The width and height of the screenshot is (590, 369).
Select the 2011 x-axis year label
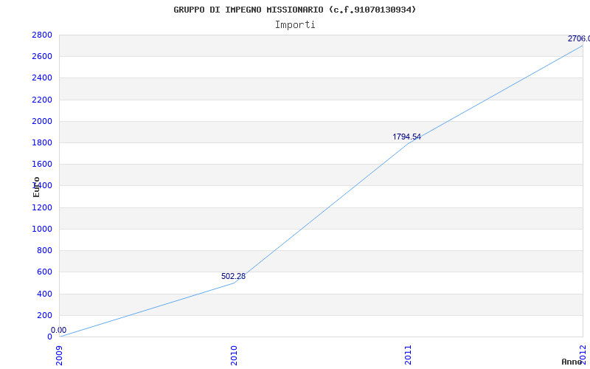[x=409, y=355]
